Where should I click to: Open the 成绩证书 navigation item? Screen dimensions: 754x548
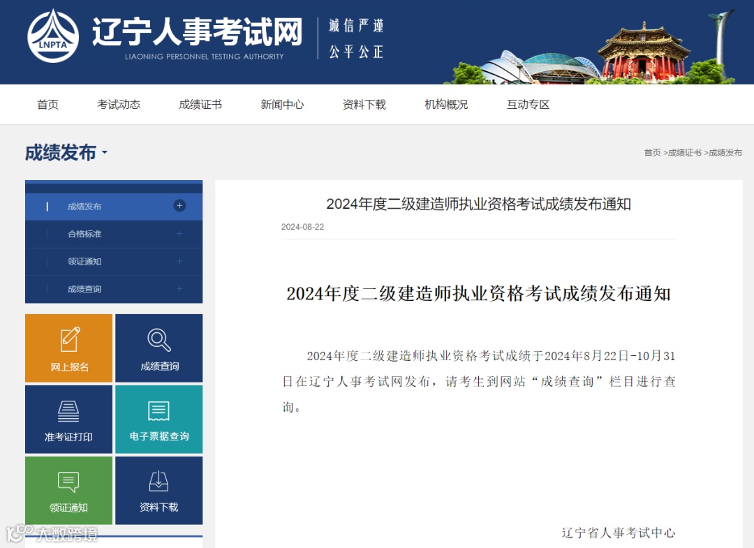coord(200,105)
